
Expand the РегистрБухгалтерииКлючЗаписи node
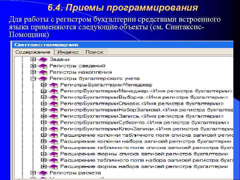pos(44,129)
